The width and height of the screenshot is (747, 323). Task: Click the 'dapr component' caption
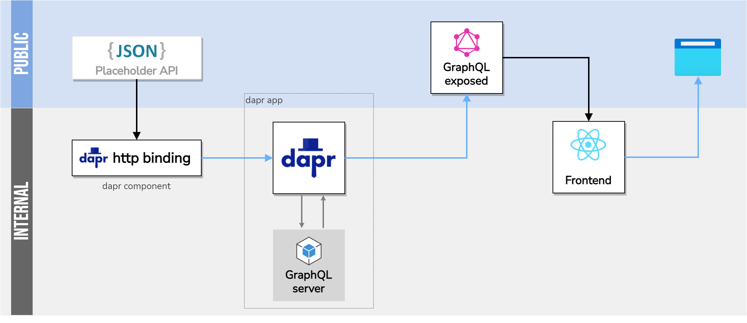(x=136, y=186)
